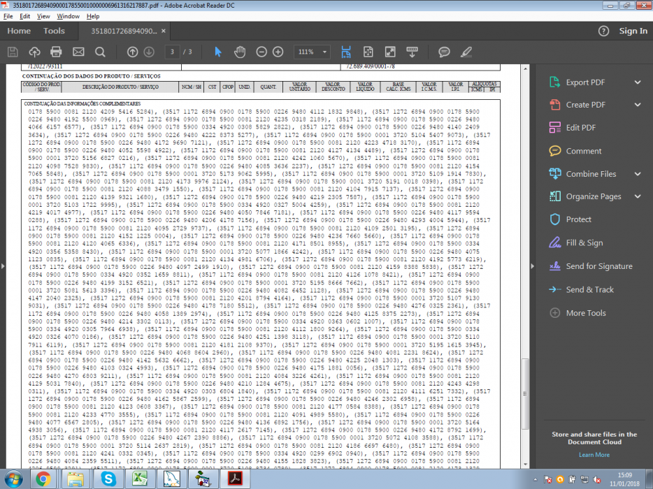Switch to the Tools tab
Viewport: 653px width, 489px height.
pyautogui.click(x=54, y=31)
